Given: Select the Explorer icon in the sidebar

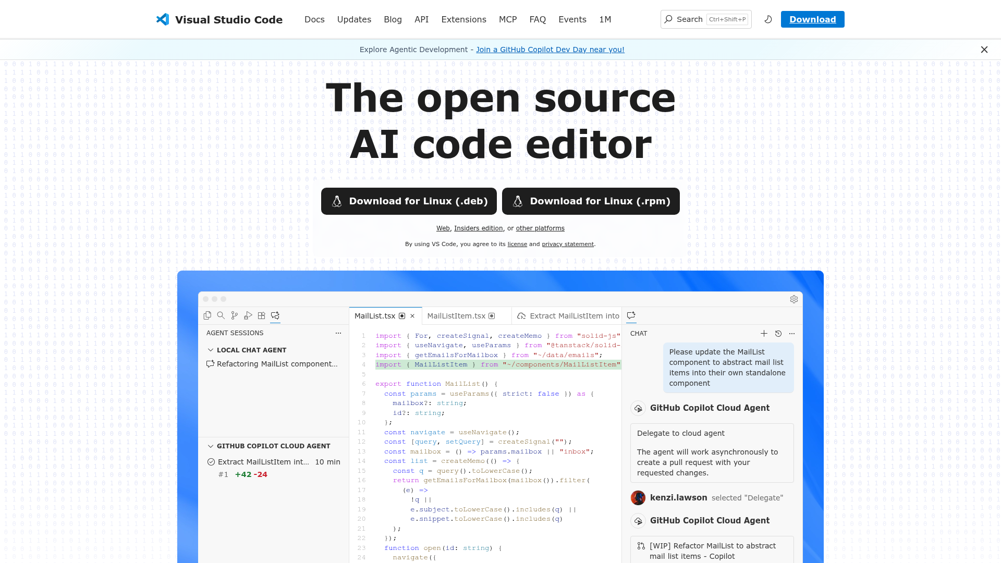Looking at the screenshot, I should (207, 315).
